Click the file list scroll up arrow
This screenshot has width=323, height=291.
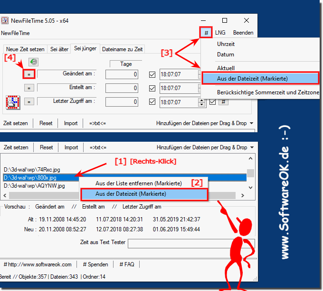(250, 158)
